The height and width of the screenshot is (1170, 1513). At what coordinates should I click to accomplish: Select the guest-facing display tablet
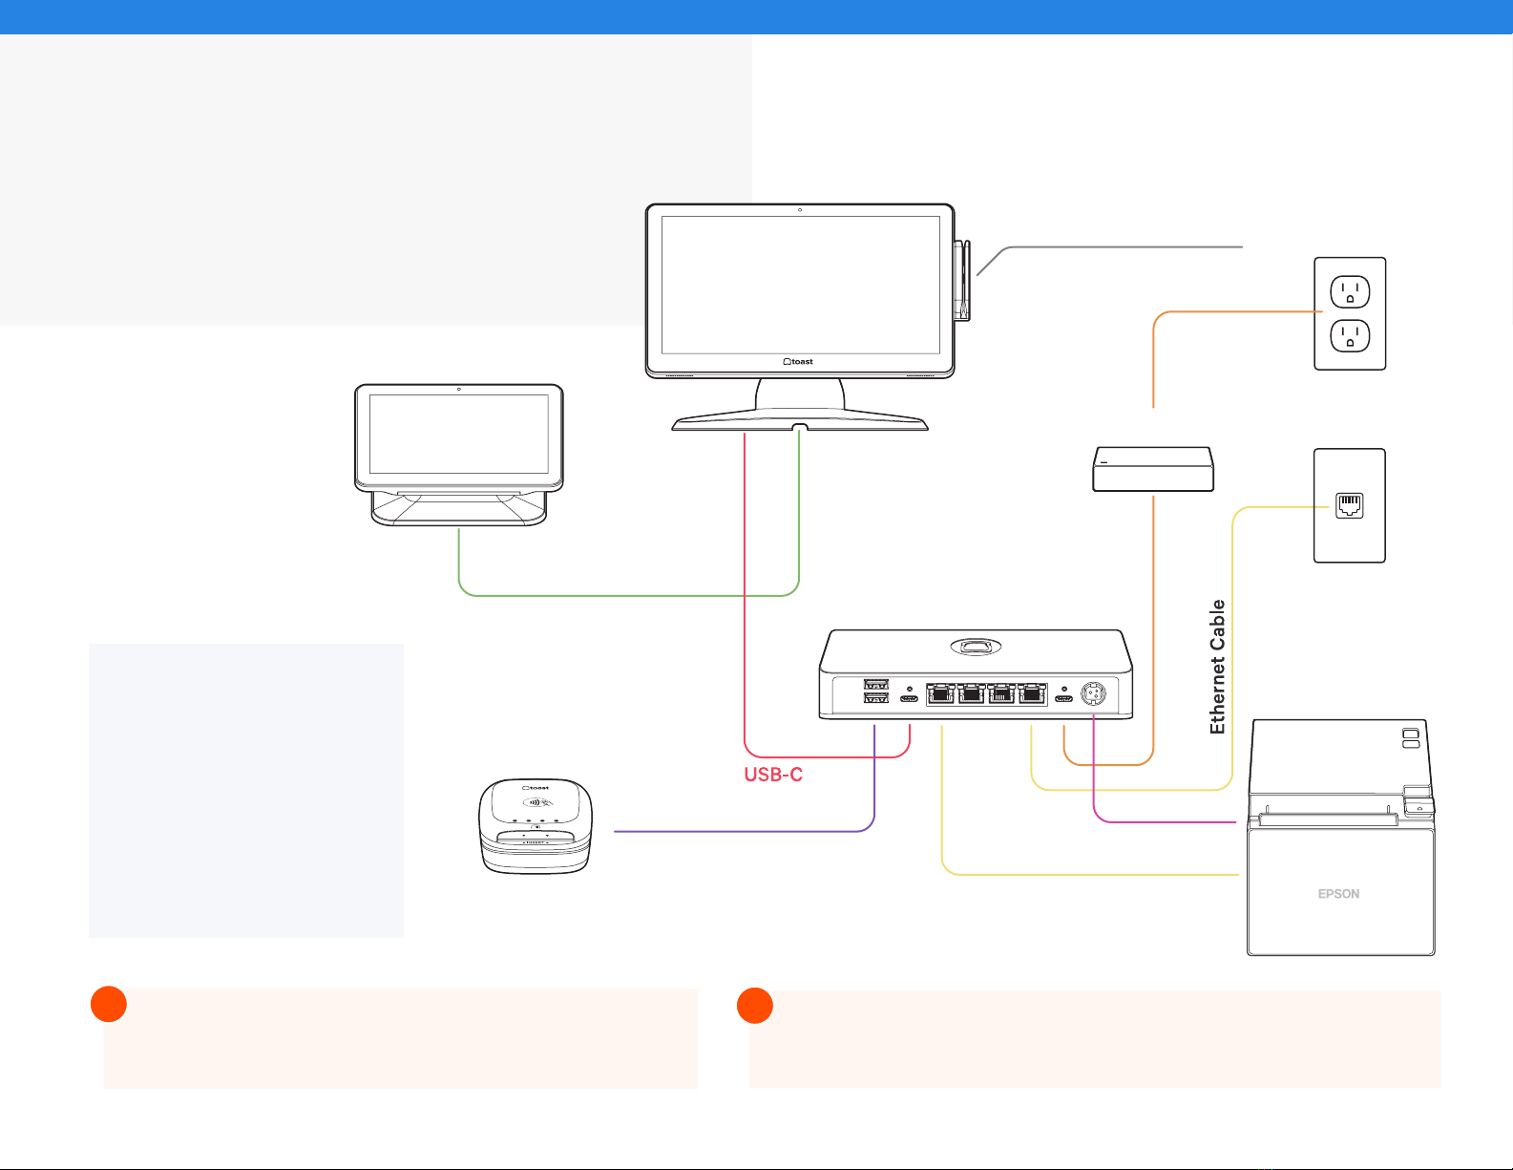[459, 455]
